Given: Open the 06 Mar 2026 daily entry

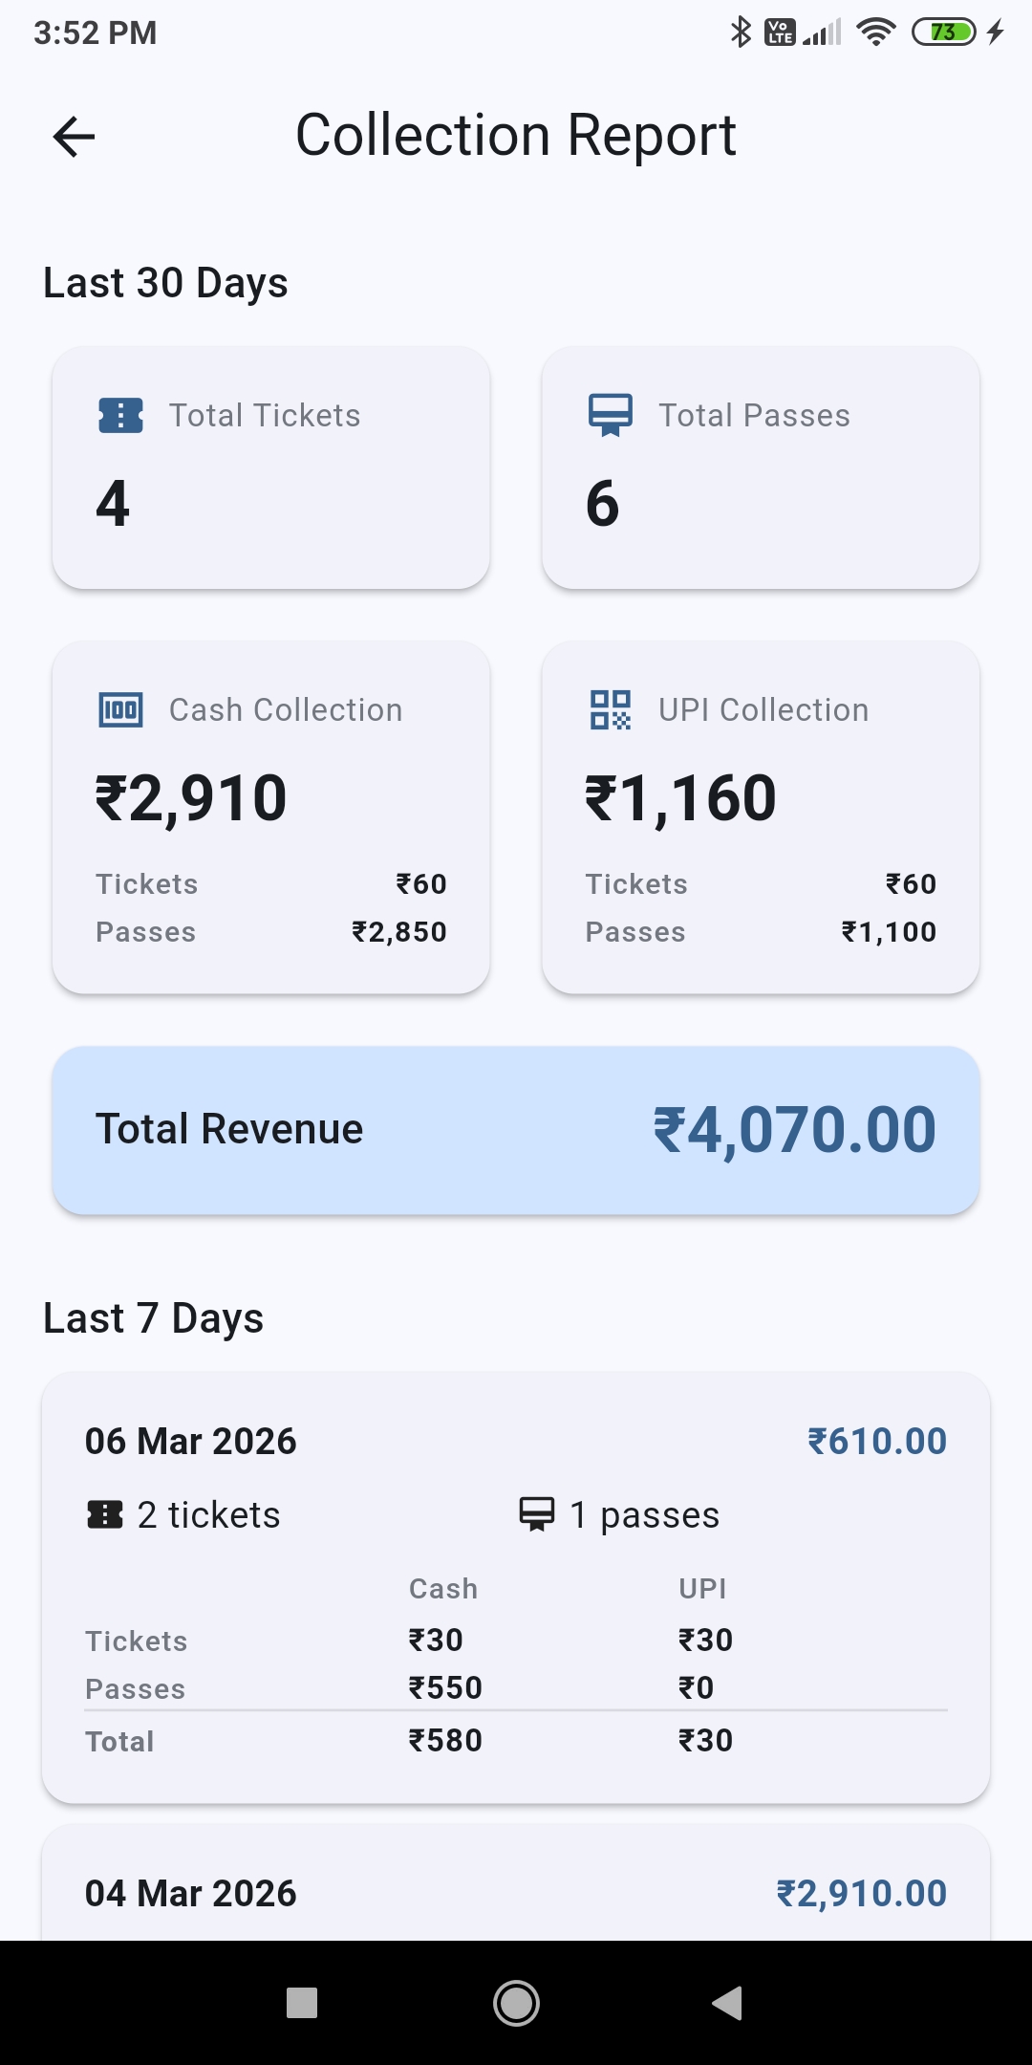Looking at the screenshot, I should (x=516, y=1587).
